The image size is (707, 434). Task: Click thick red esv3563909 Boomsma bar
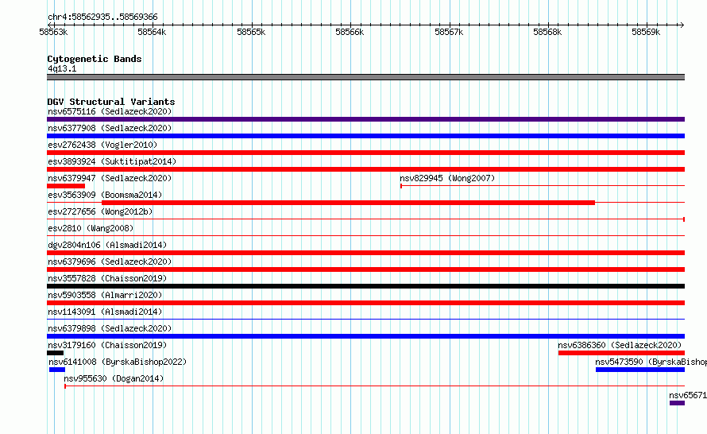pyautogui.click(x=348, y=203)
